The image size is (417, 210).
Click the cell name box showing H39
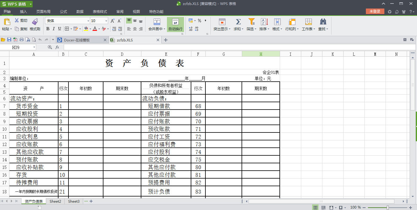point(16,47)
